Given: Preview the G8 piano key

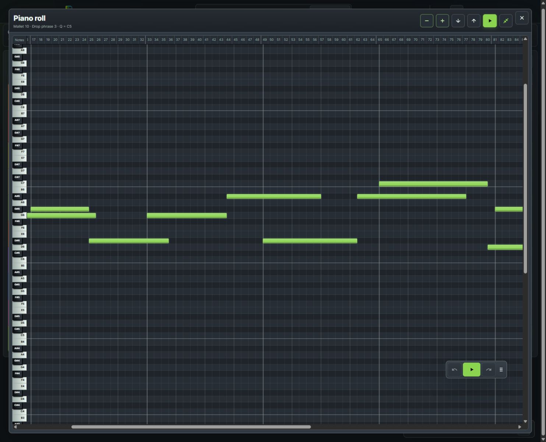Looking at the screenshot, I should pyautogui.click(x=20, y=63).
